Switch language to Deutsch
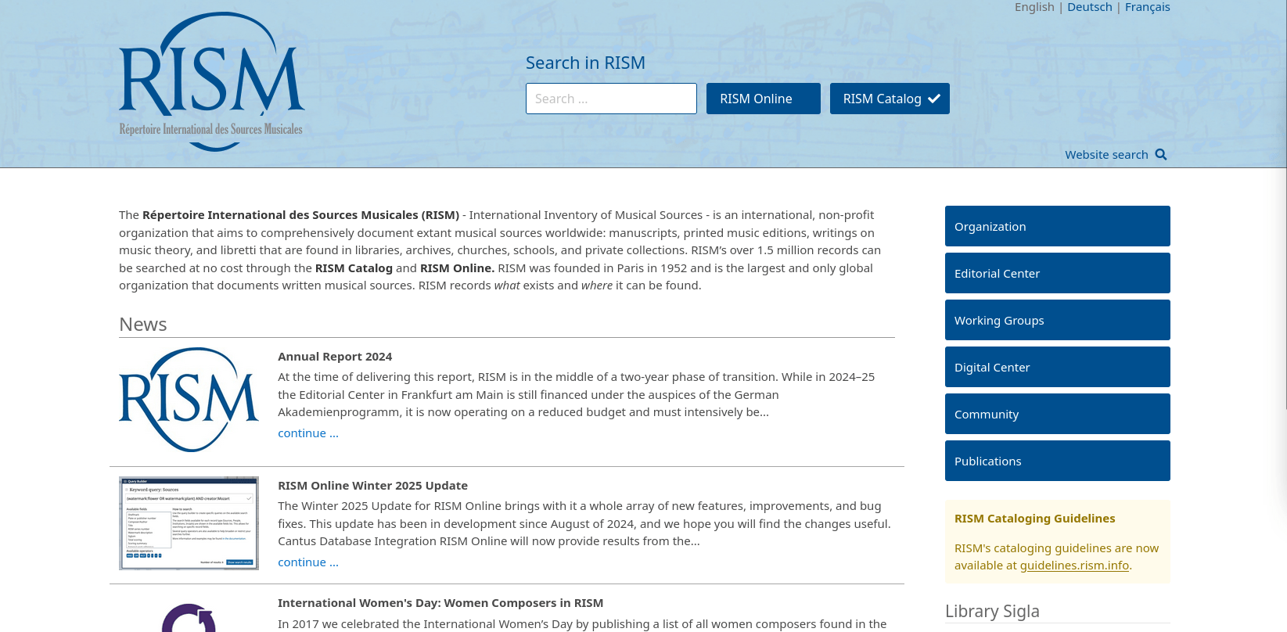 point(1089,7)
